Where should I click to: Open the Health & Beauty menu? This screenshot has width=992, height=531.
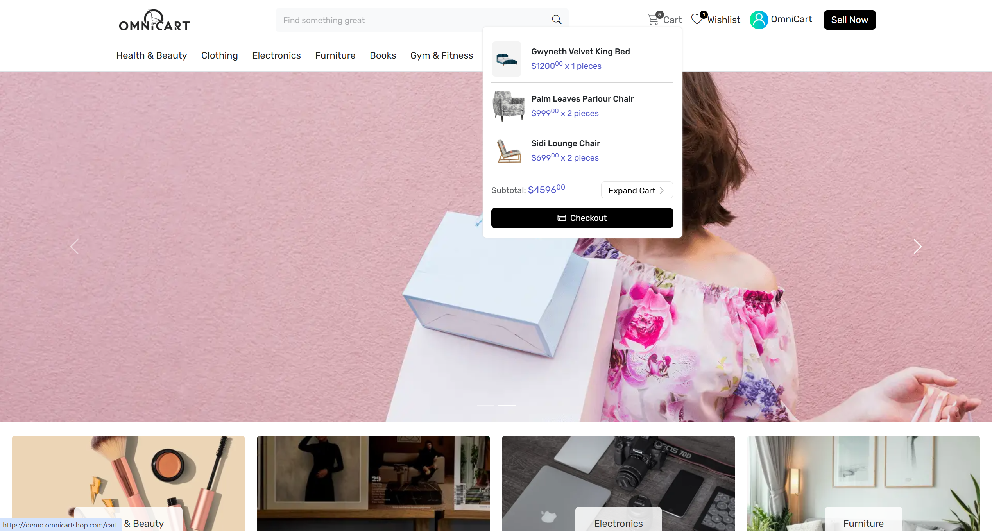151,55
